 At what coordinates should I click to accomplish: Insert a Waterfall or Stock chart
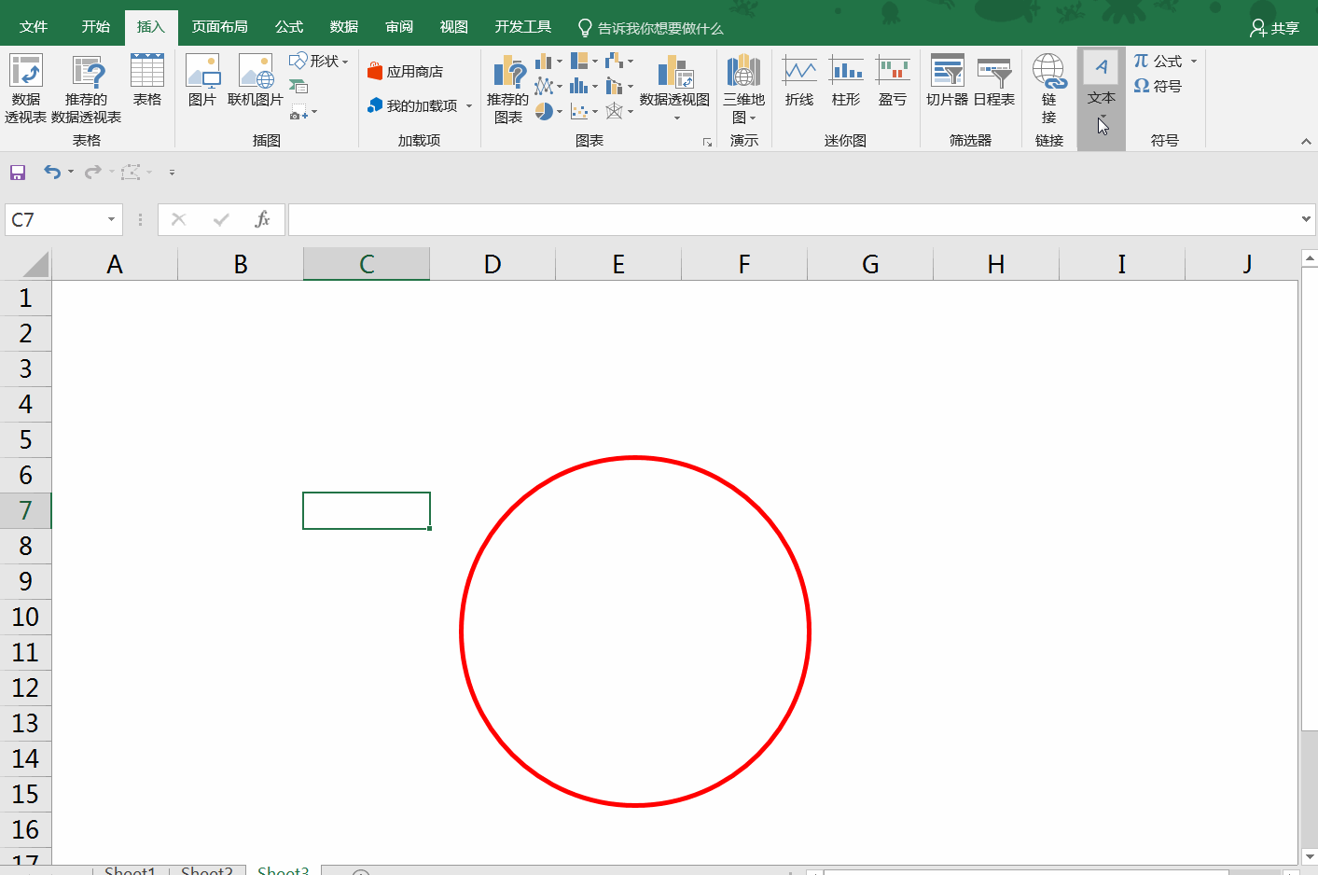[619, 62]
